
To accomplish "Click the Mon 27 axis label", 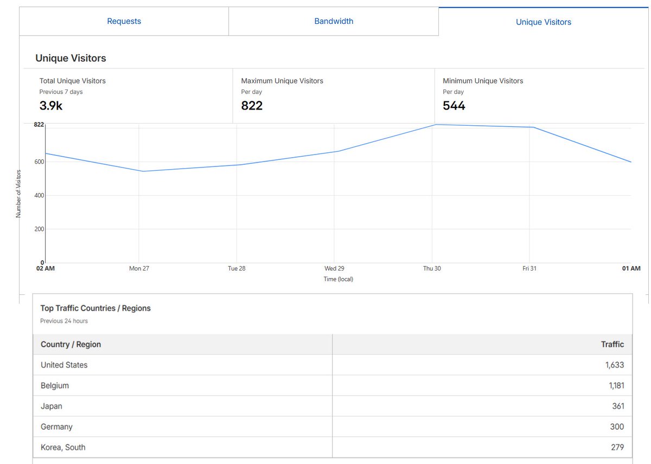I will click(139, 268).
